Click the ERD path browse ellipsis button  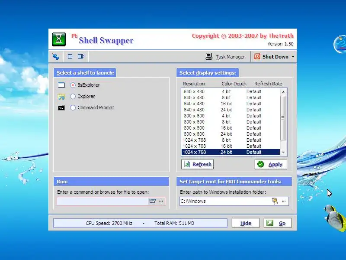tap(284, 201)
